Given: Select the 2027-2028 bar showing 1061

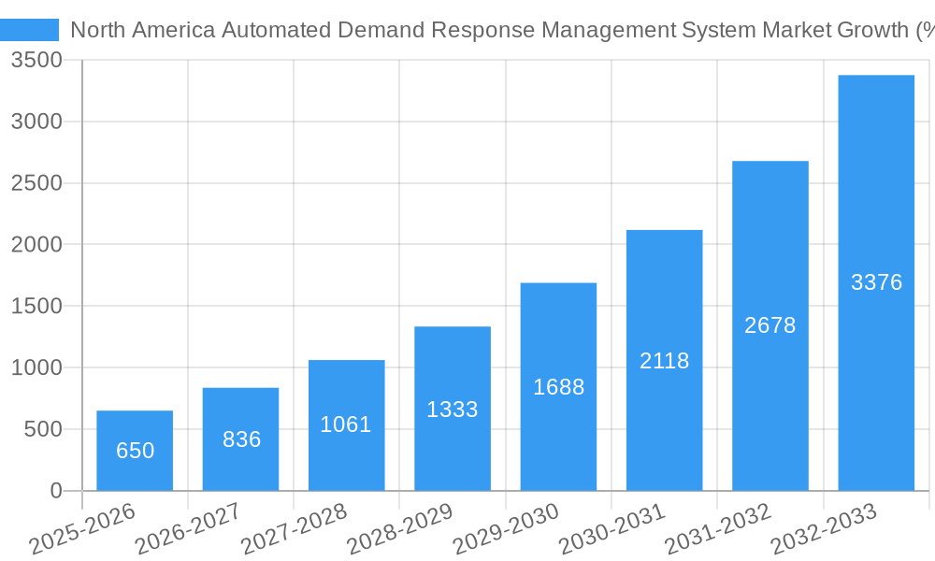Looking at the screenshot, I should click(347, 425).
